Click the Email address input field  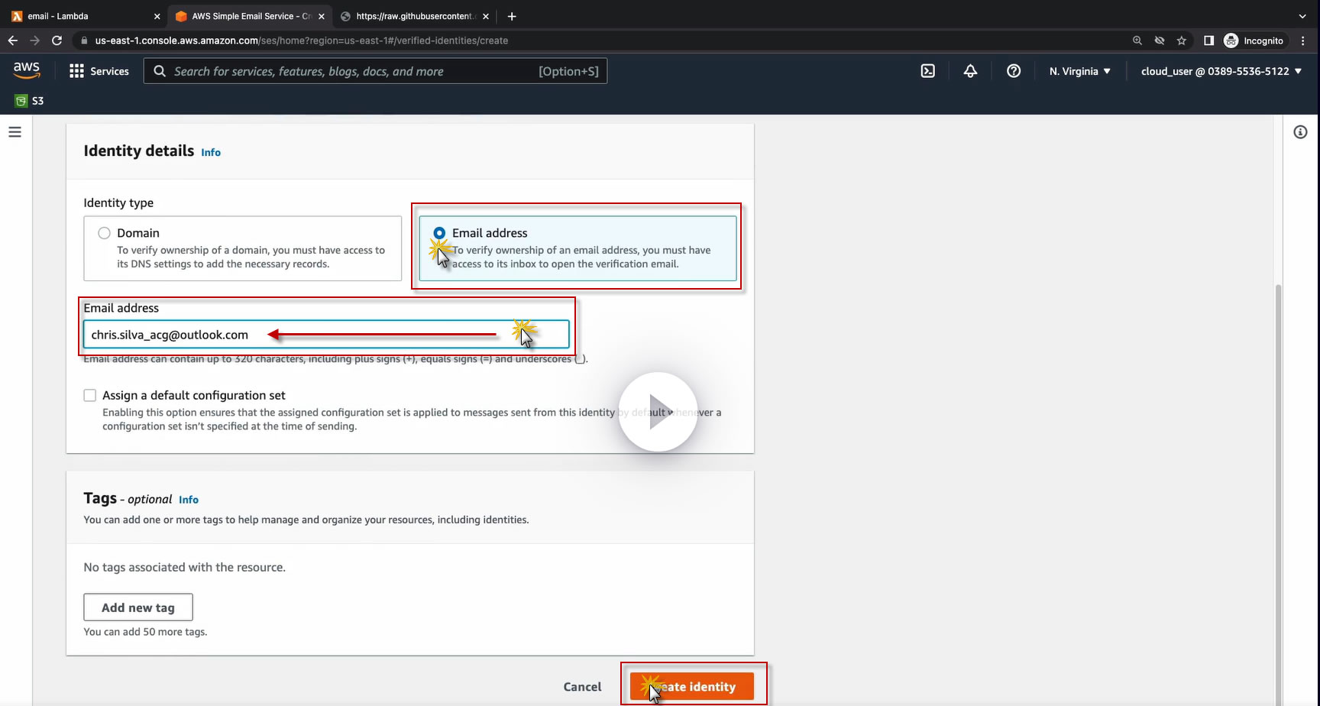(x=326, y=335)
